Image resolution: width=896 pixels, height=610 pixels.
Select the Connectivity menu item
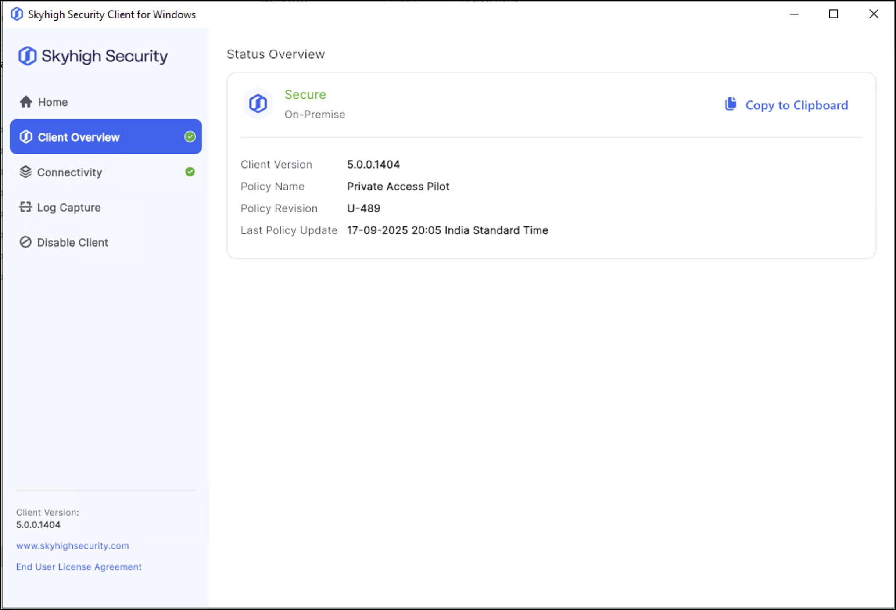[69, 172]
